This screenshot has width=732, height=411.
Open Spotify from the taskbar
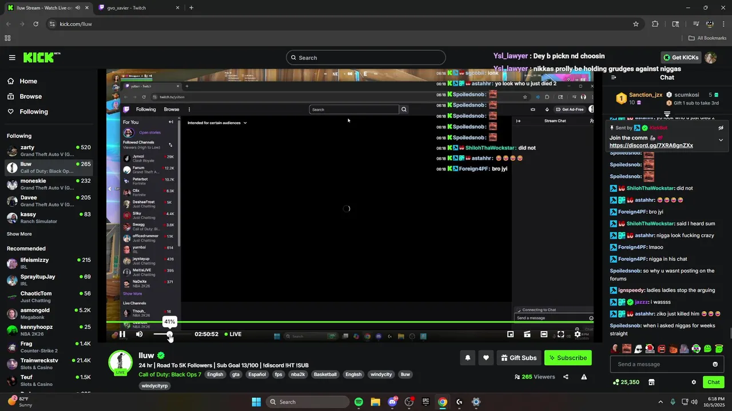359,402
